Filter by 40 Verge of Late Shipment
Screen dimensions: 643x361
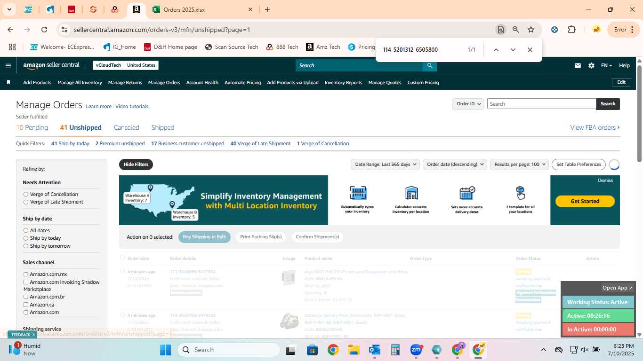(x=260, y=143)
